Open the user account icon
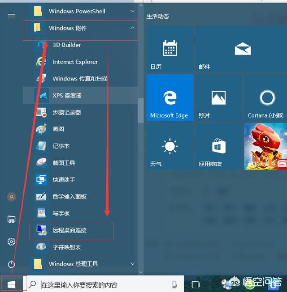Screen dimensions: 287x292 coord(12,197)
